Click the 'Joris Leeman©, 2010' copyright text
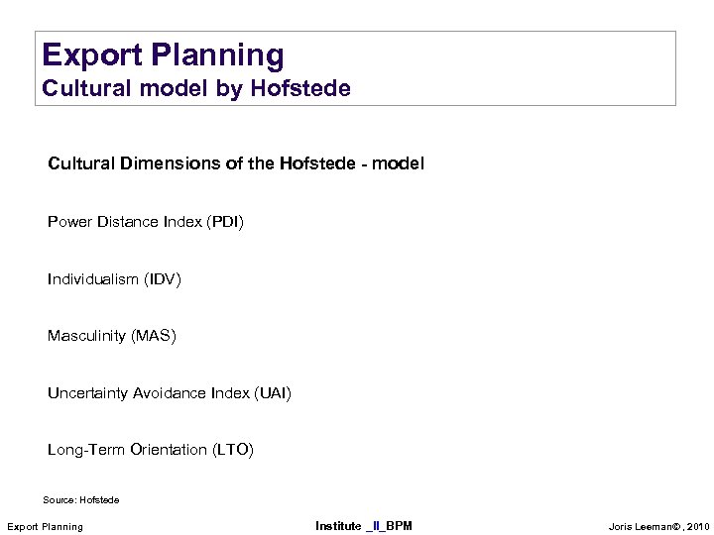This screenshot has height=535, width=714. (x=658, y=527)
